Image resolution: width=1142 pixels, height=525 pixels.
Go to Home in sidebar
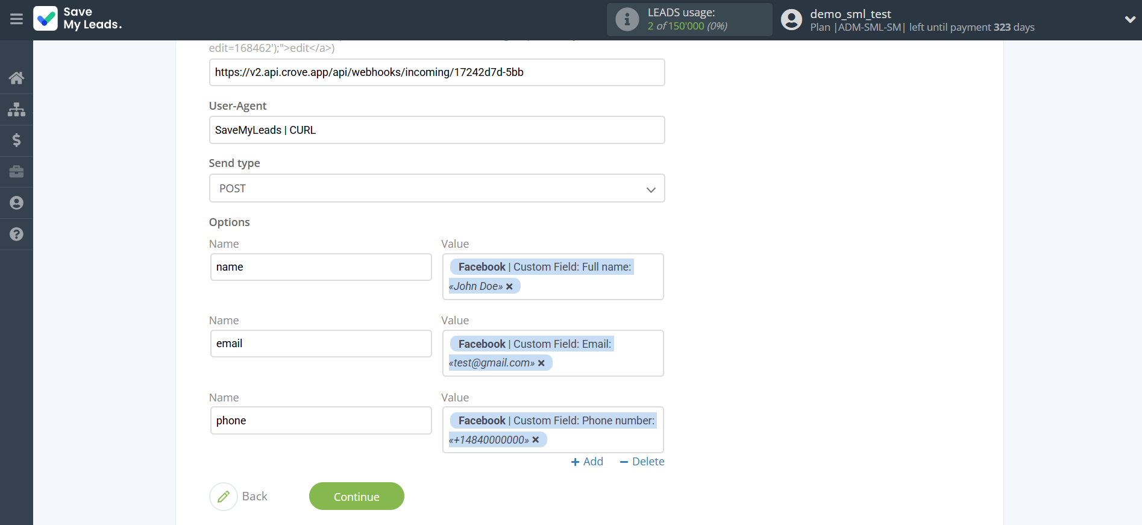(16, 78)
